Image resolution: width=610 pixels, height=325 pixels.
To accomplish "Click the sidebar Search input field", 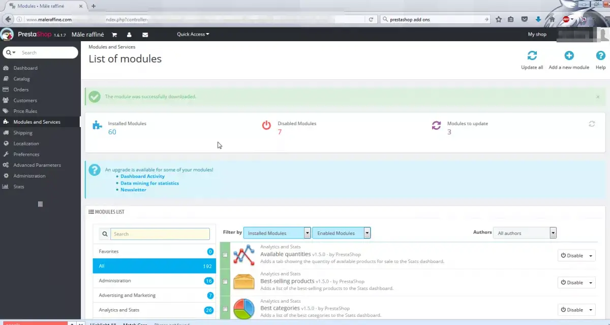I will click(48, 52).
